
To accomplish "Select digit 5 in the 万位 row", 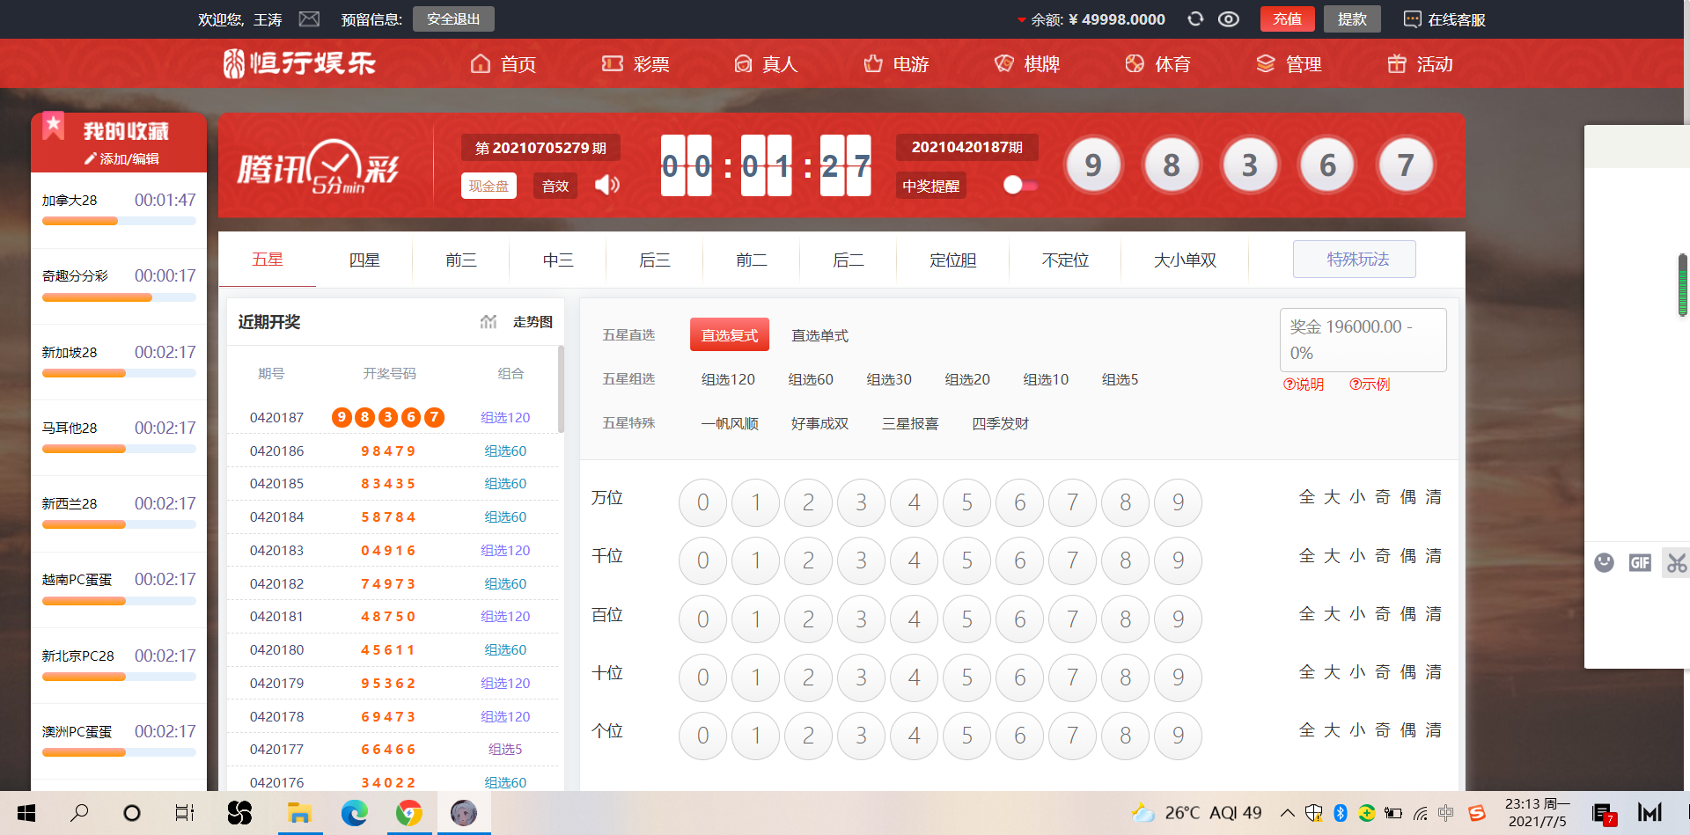I will coord(966,502).
